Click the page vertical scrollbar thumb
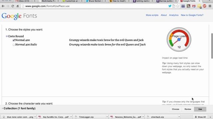Screen dimensions: 213x119 click(x=212, y=46)
